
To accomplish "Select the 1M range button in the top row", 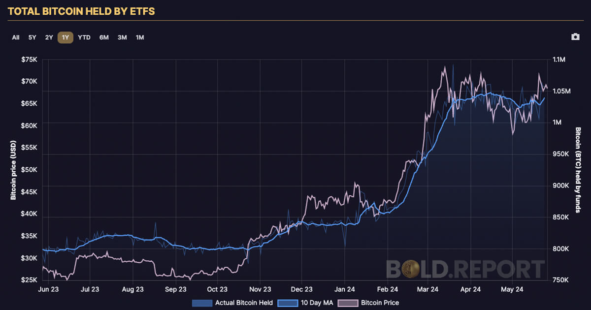I will point(140,37).
